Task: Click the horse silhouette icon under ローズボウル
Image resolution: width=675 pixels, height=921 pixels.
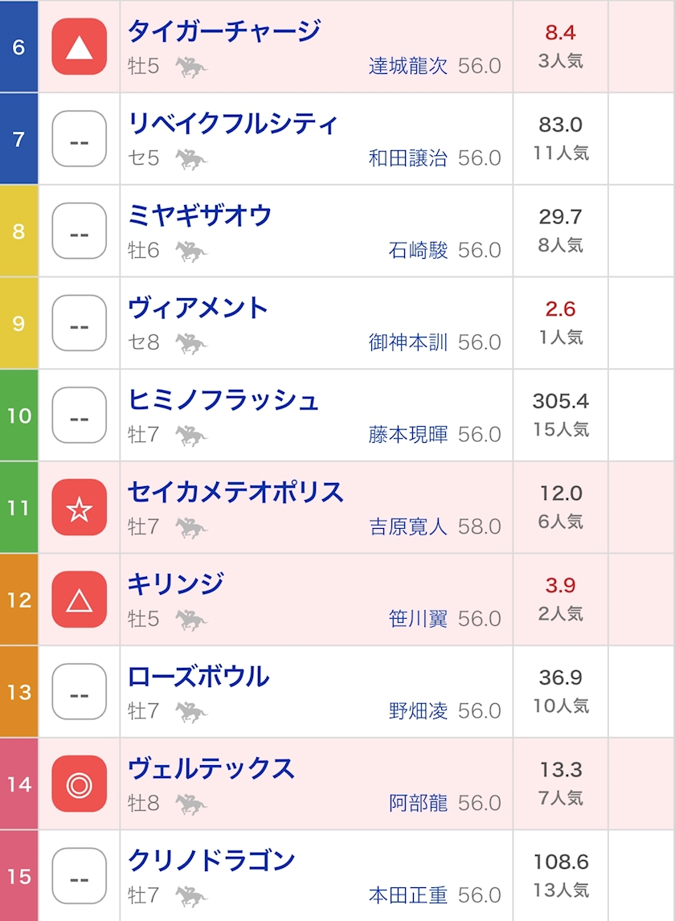Action: click(x=191, y=712)
